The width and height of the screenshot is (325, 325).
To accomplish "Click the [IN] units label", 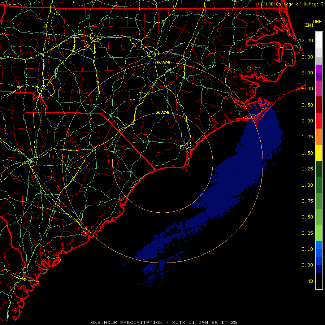I will click(x=308, y=25).
